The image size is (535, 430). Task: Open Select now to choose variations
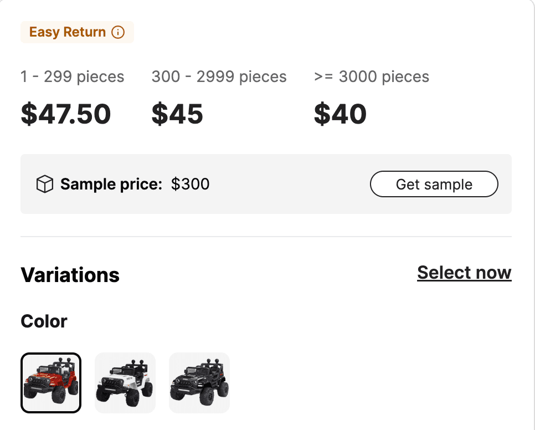(464, 273)
